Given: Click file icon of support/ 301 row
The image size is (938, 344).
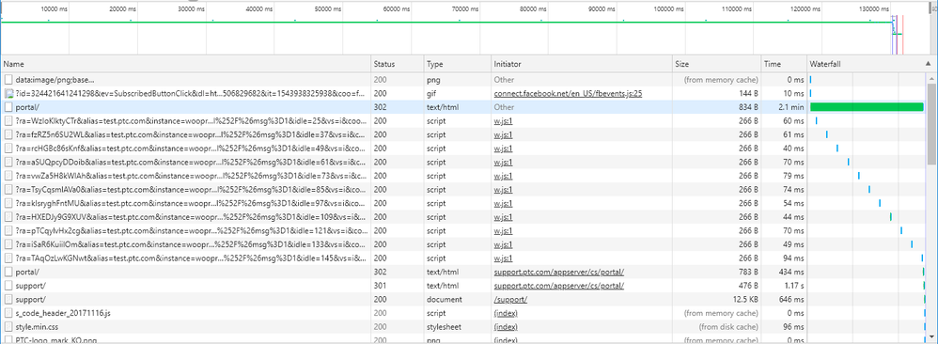Looking at the screenshot, I should coord(8,286).
